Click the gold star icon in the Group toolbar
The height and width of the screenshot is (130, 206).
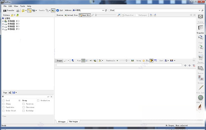coord(144,61)
